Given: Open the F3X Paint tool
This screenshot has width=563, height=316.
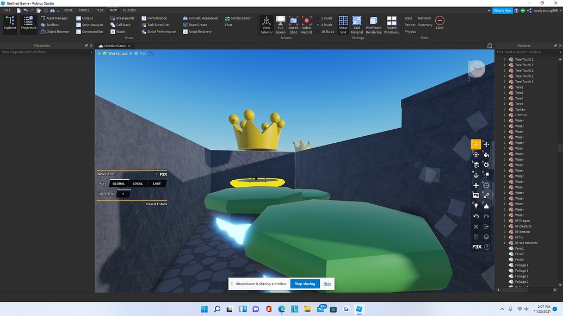Looking at the screenshot, I should [x=486, y=155].
